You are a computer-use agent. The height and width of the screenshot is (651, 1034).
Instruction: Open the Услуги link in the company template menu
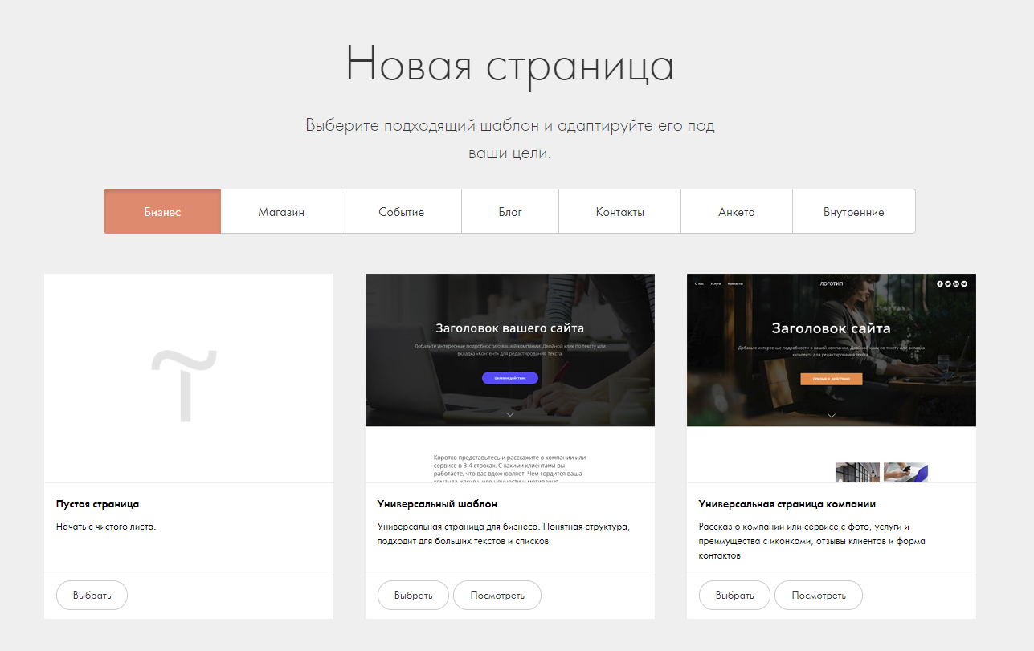pos(716,283)
